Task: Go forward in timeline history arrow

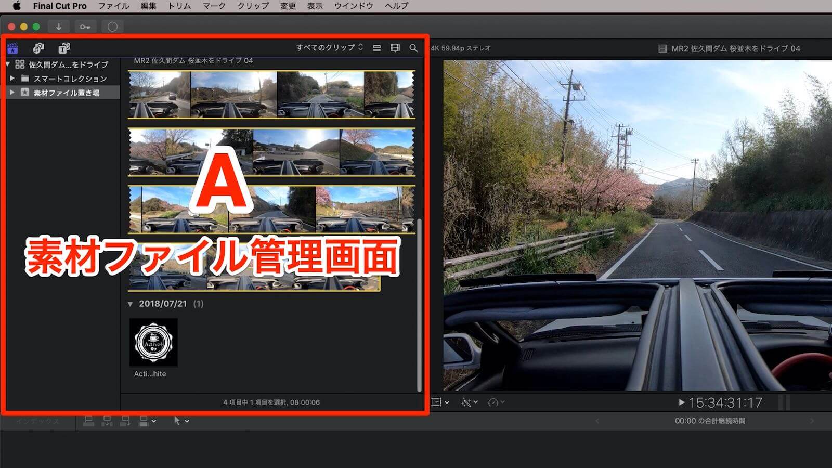Action: (x=812, y=421)
